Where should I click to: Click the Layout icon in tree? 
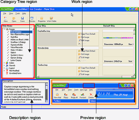click(x=7, y=68)
